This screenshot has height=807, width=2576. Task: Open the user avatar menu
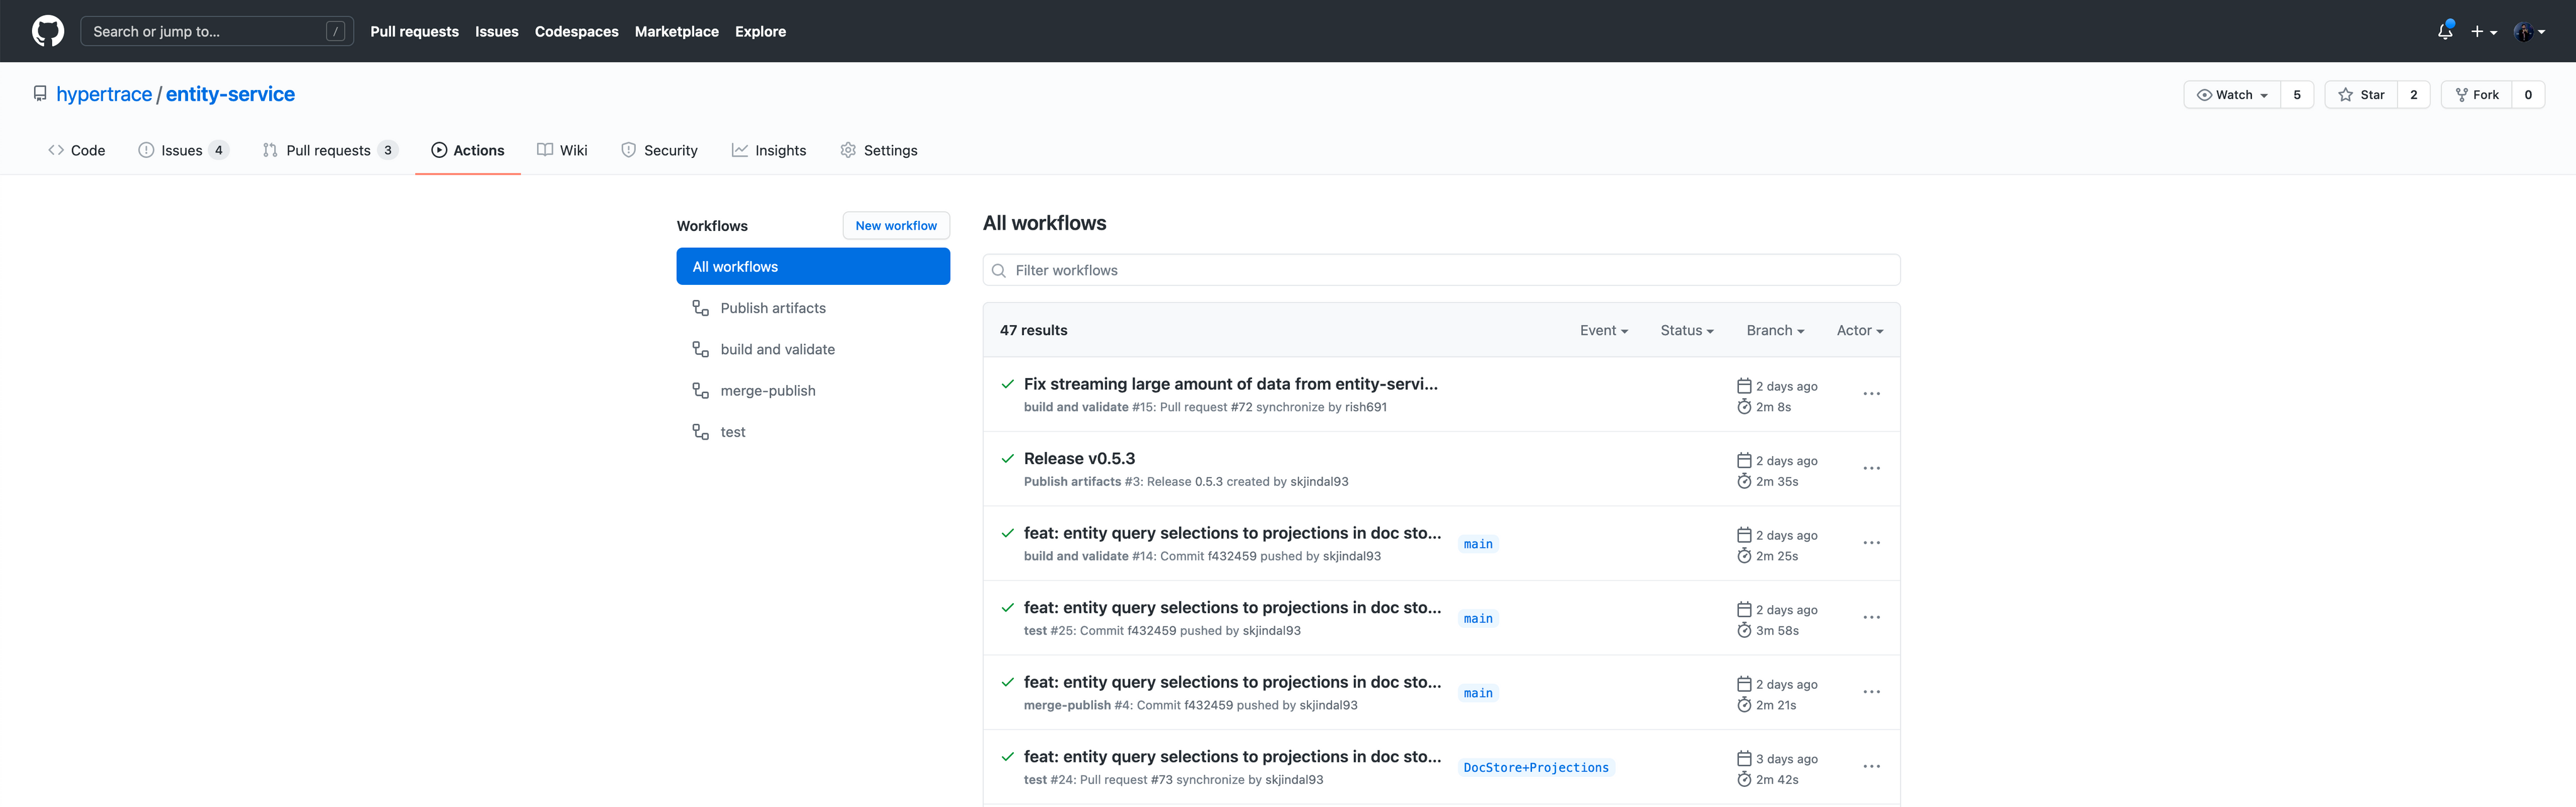coord(2530,32)
